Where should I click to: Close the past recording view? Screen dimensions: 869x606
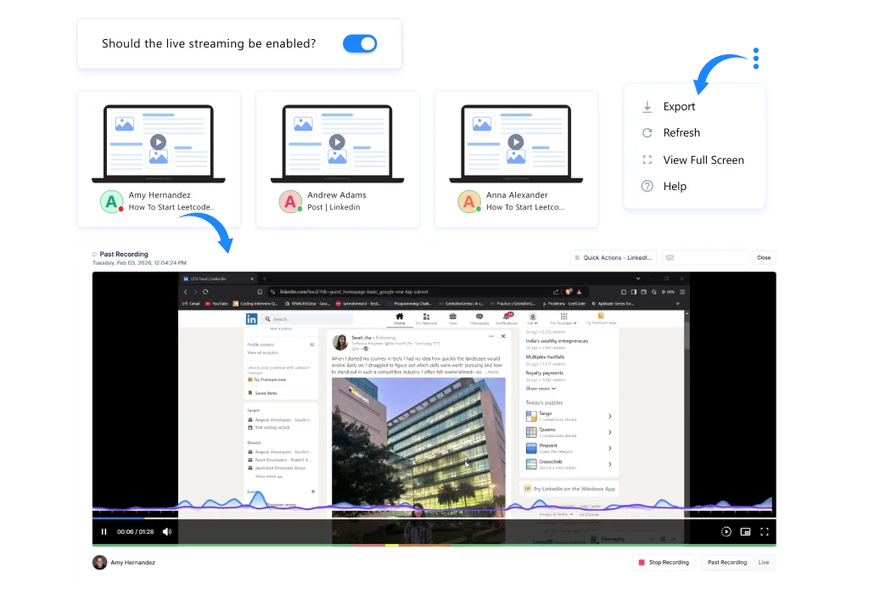click(763, 257)
